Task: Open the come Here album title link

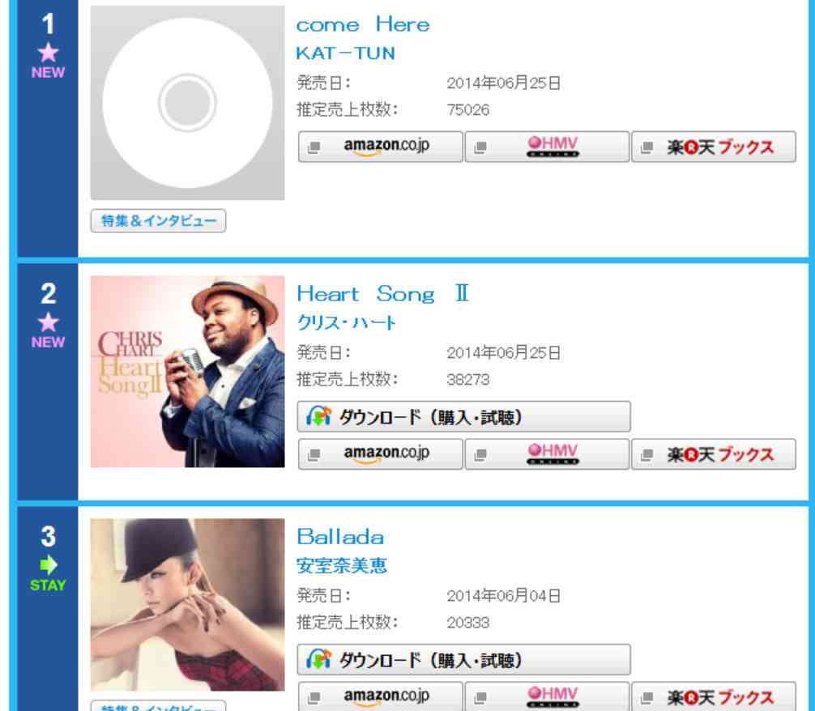Action: coord(363,24)
